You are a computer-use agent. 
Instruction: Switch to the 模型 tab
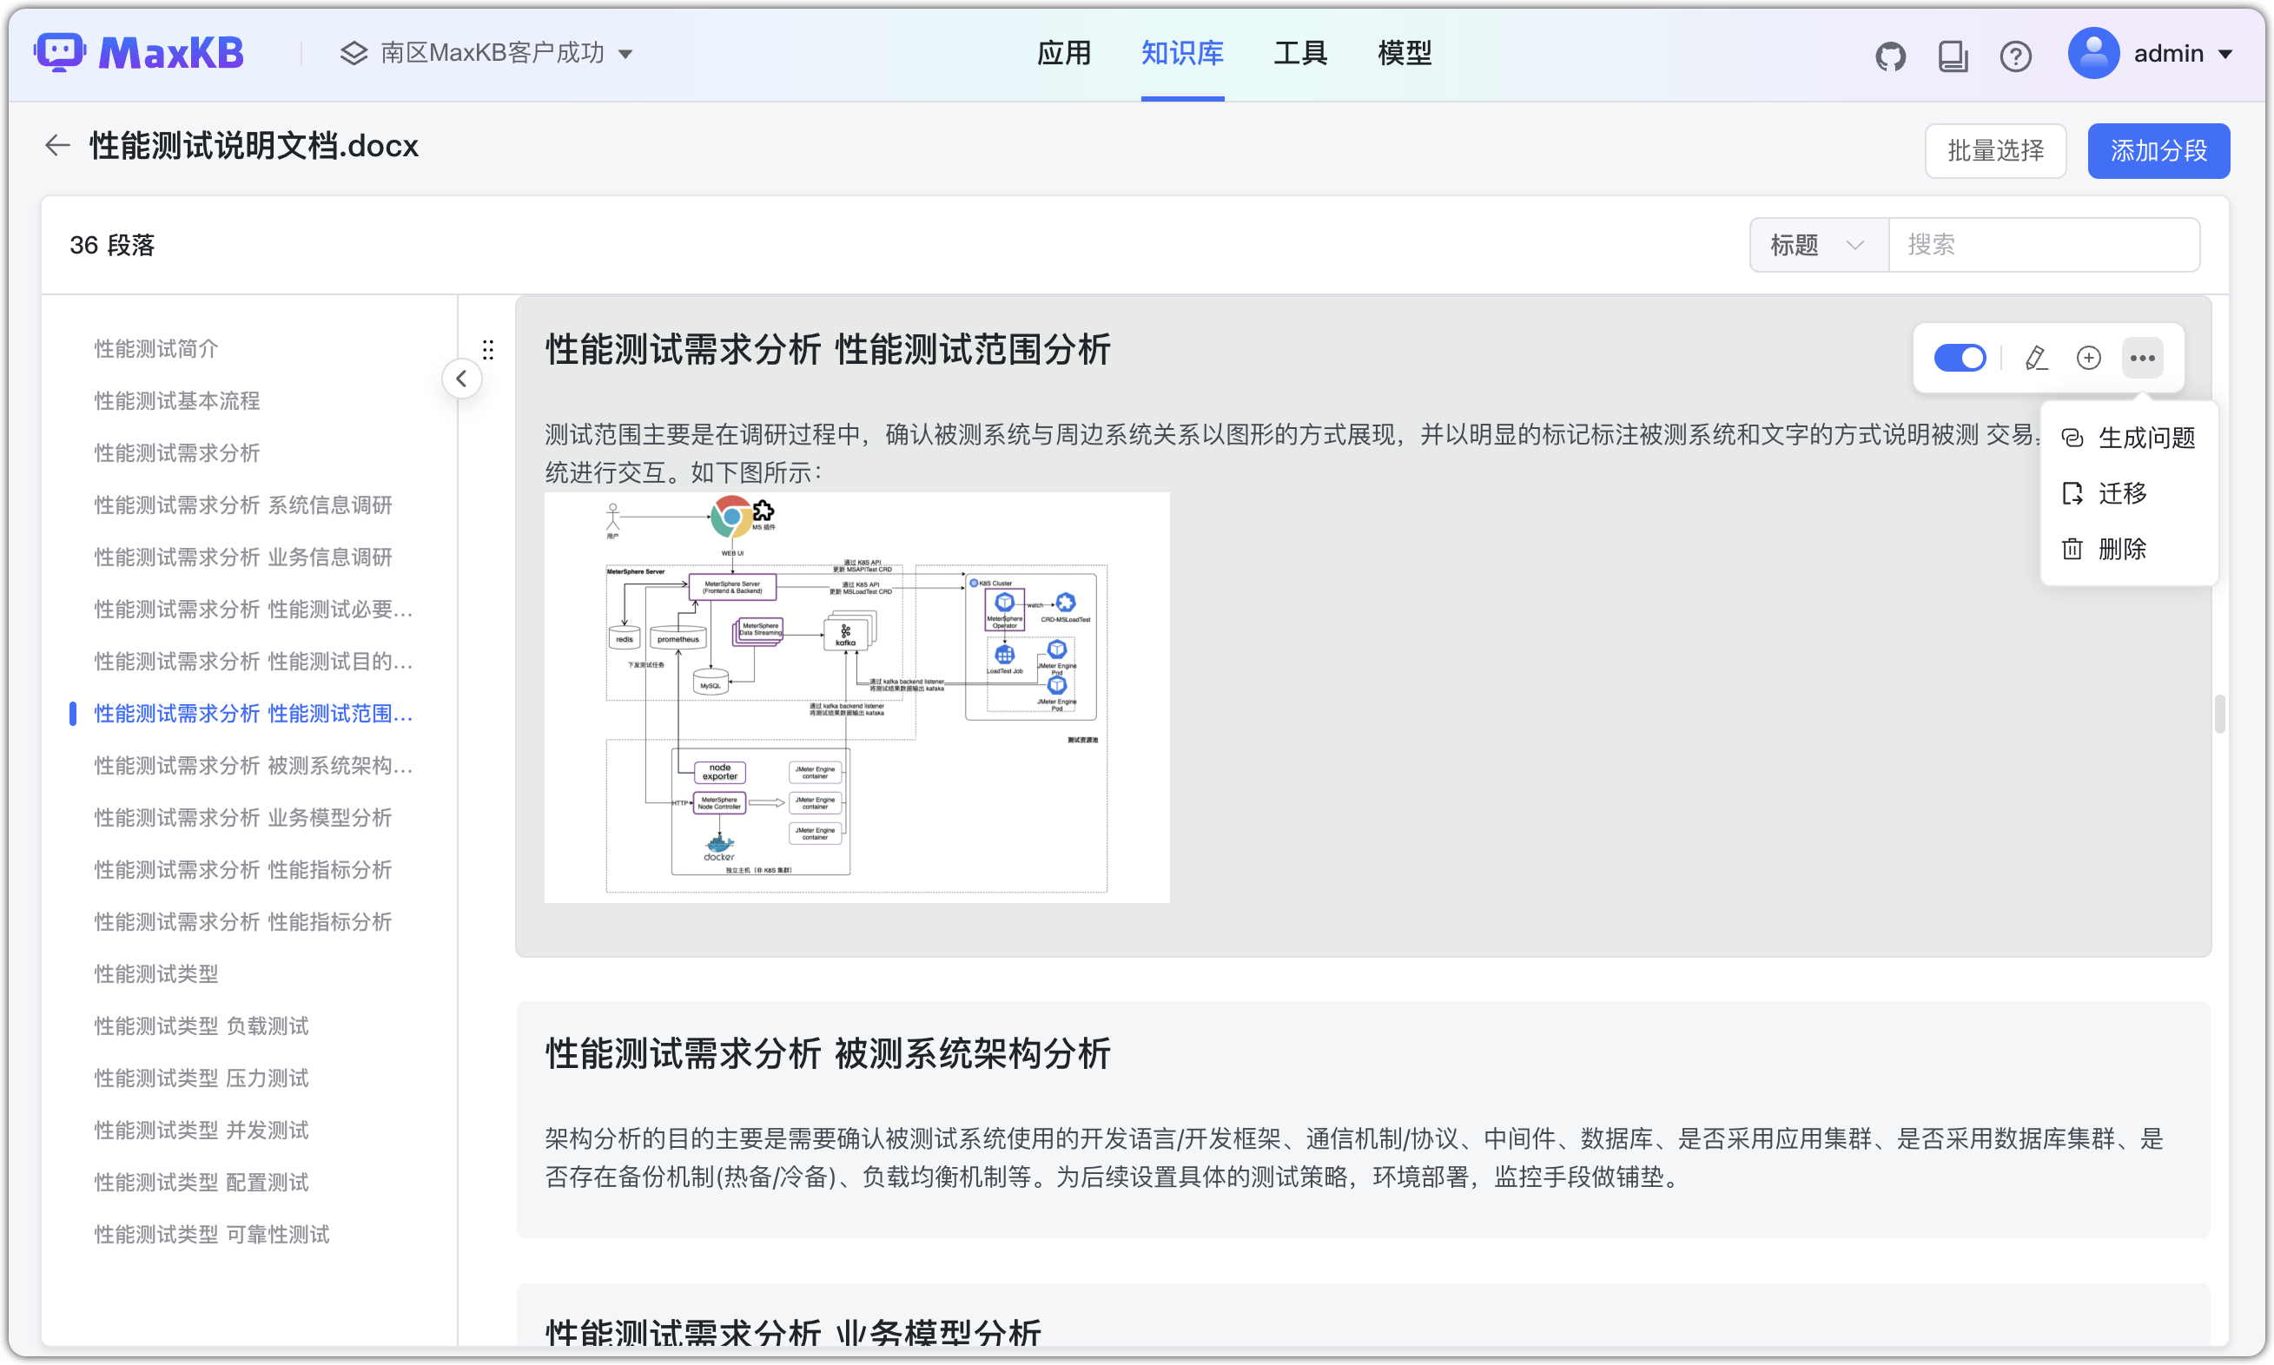click(1405, 53)
